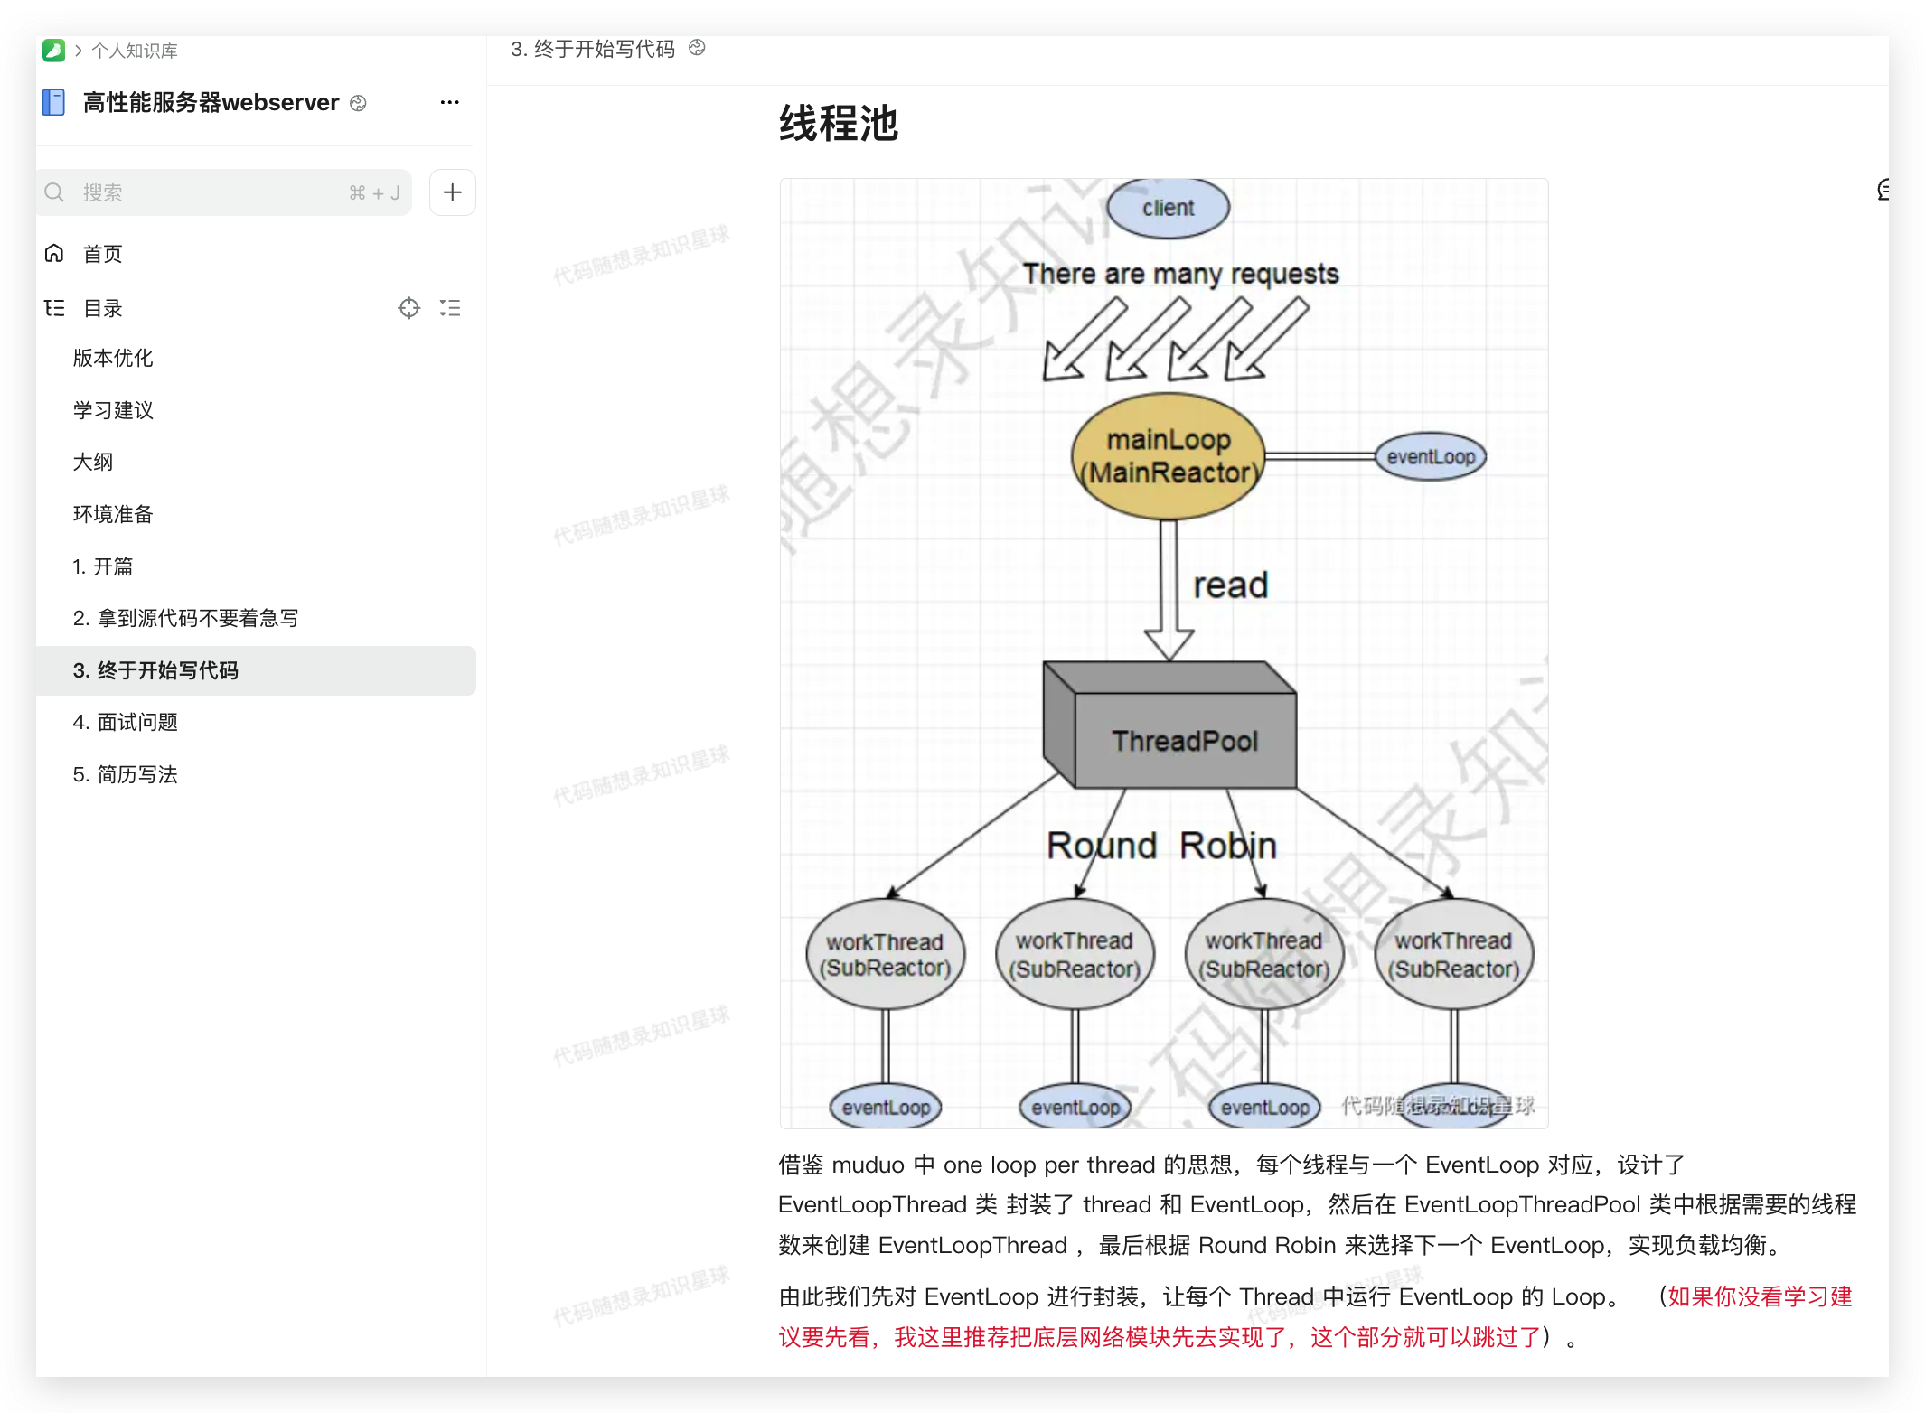This screenshot has width=1925, height=1413.
Task: Click the + button to create a new page
Action: 452,192
